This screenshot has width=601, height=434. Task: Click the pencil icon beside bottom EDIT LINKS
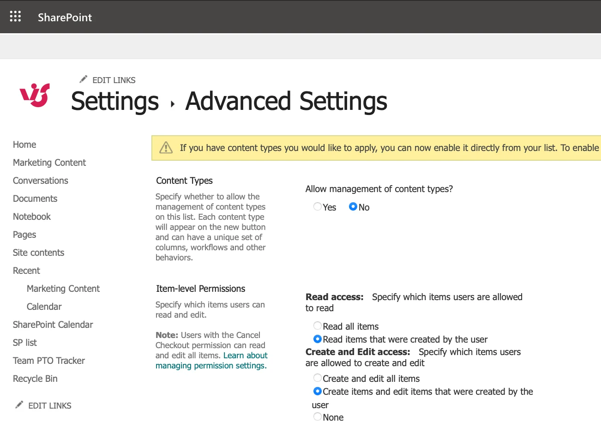pos(19,405)
